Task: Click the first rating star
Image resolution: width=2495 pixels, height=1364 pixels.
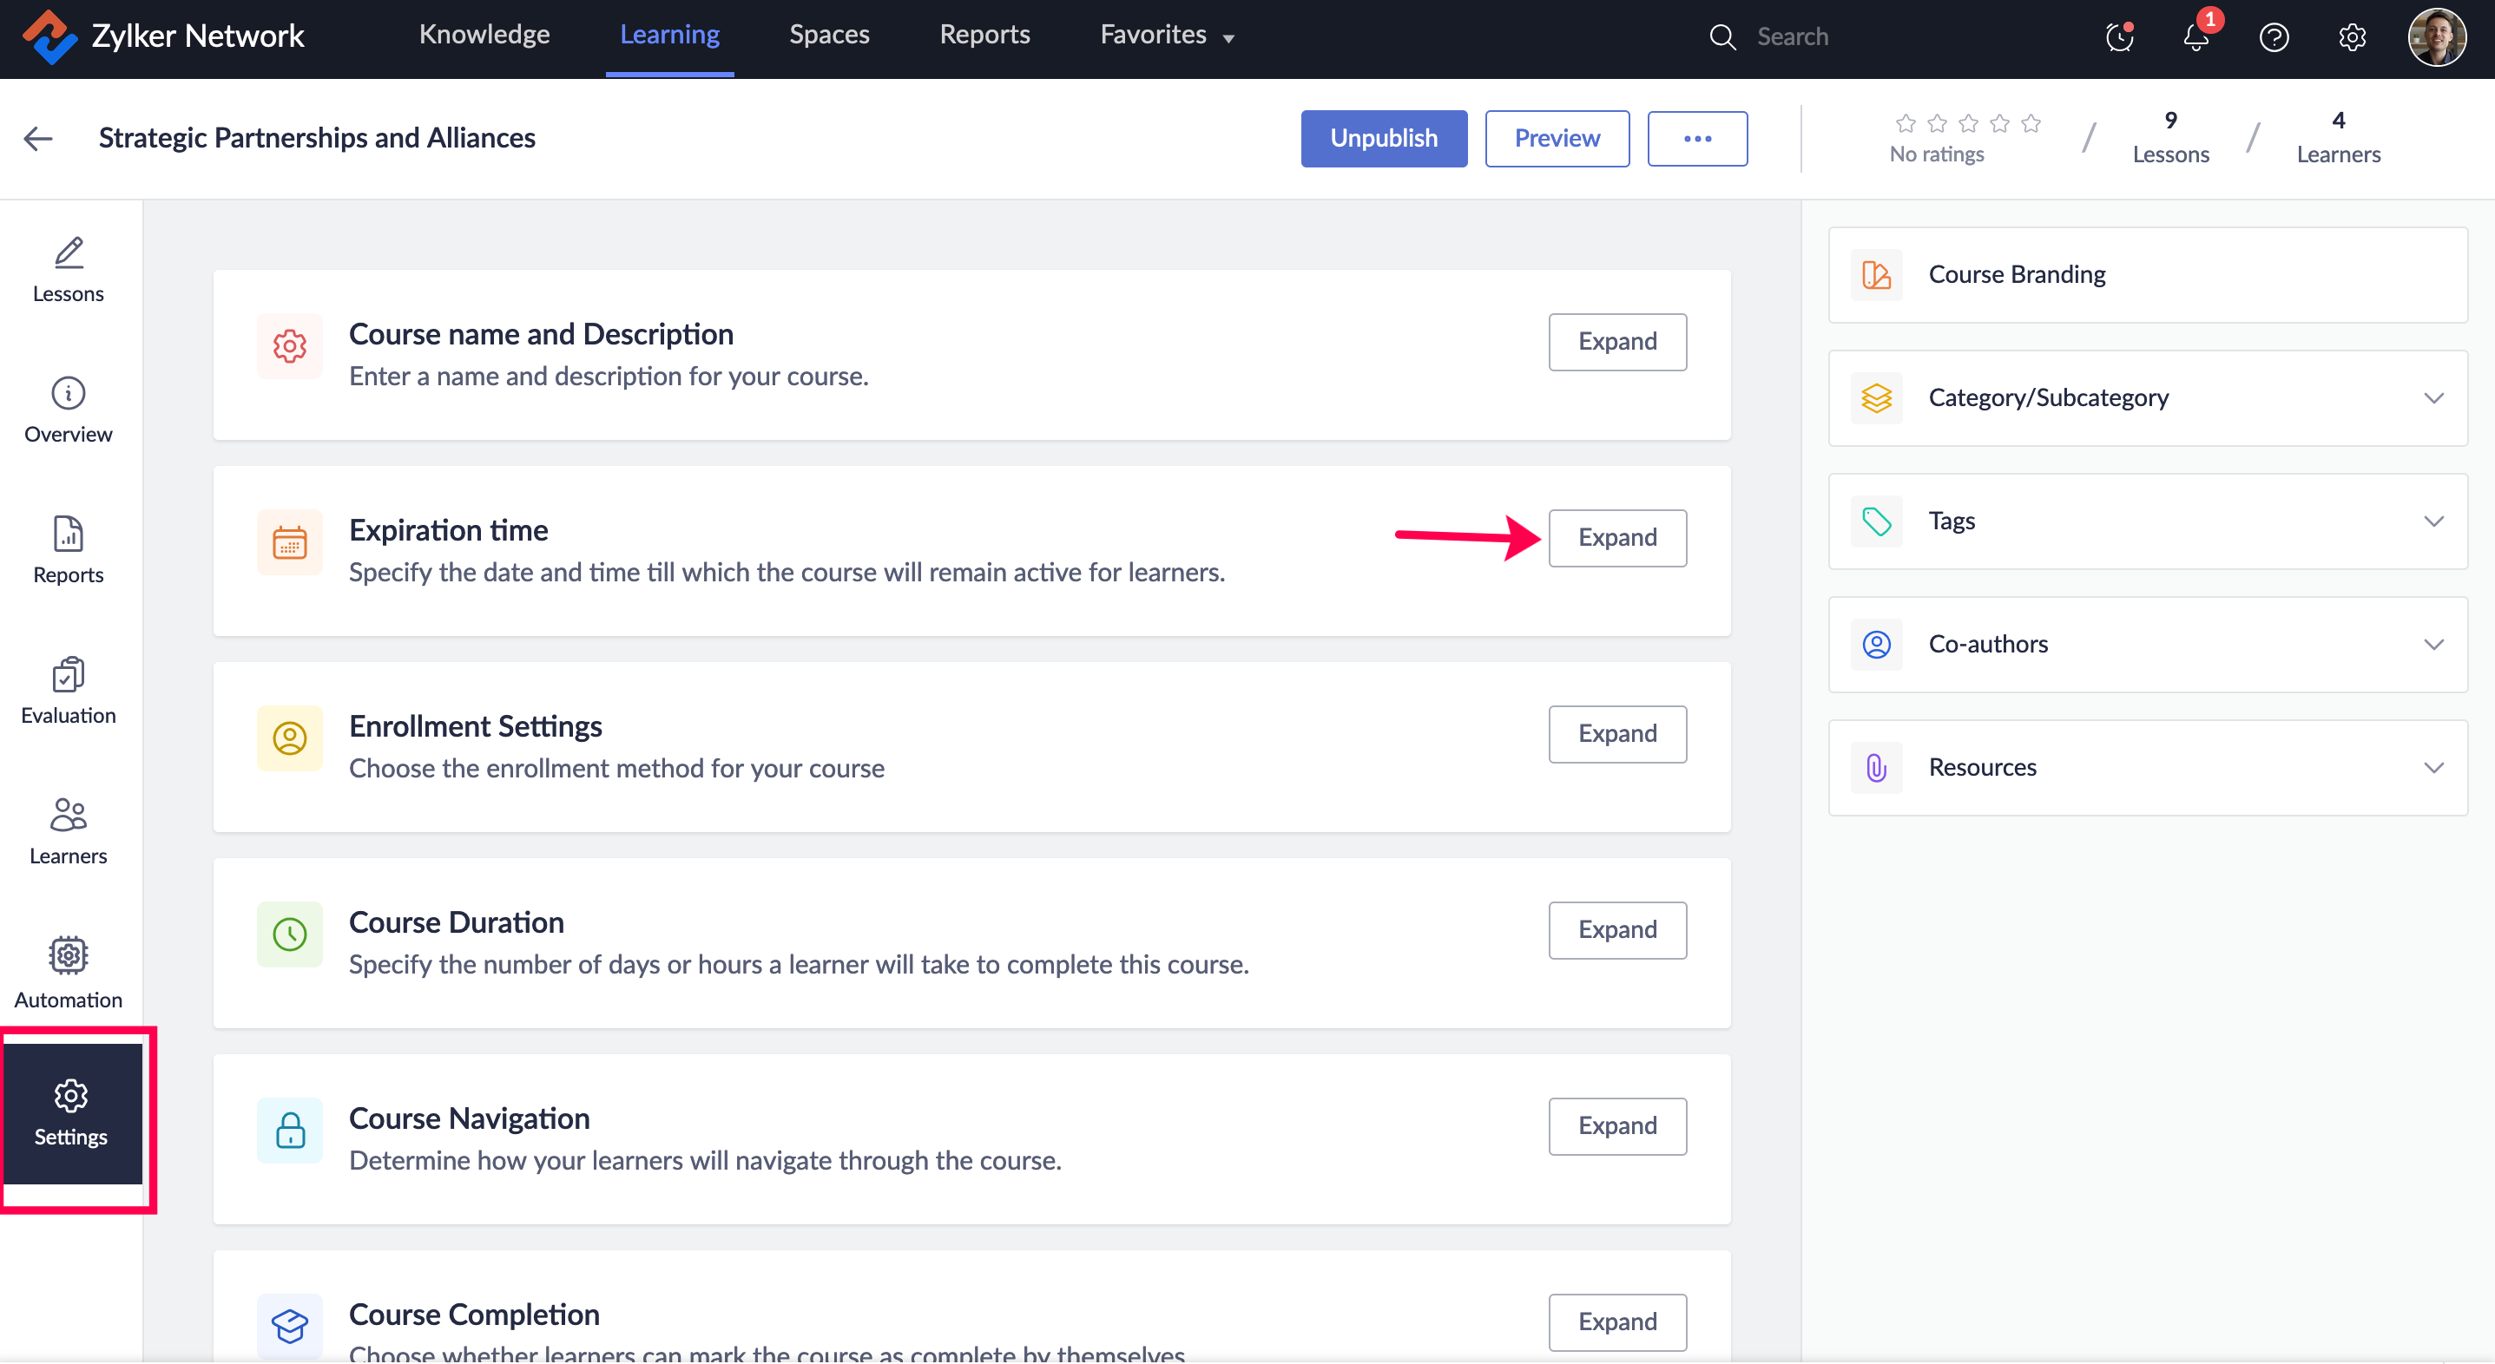Action: 1906,123
